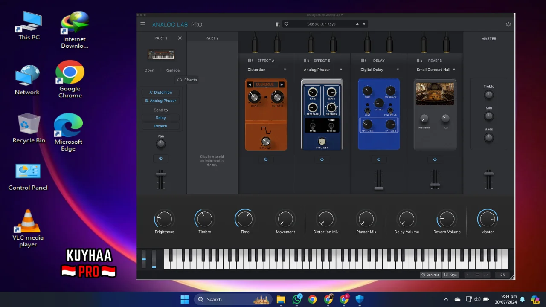Click the Part 1 synth instrument thumbnail

pos(161,55)
